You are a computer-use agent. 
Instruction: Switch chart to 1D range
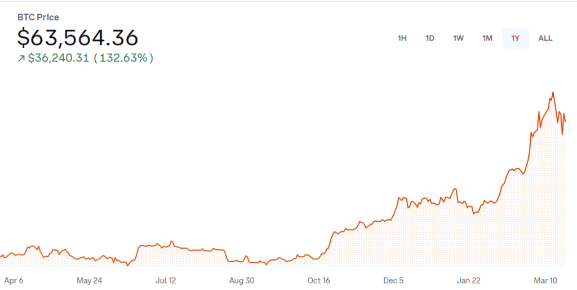[x=430, y=38]
